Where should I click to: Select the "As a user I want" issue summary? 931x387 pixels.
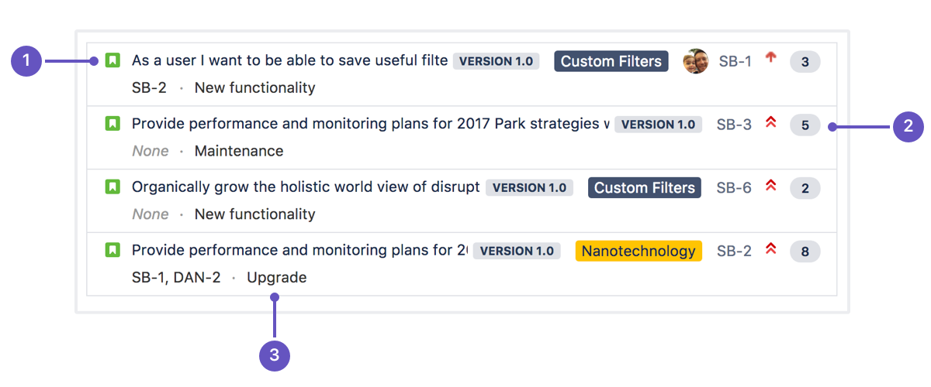[289, 60]
